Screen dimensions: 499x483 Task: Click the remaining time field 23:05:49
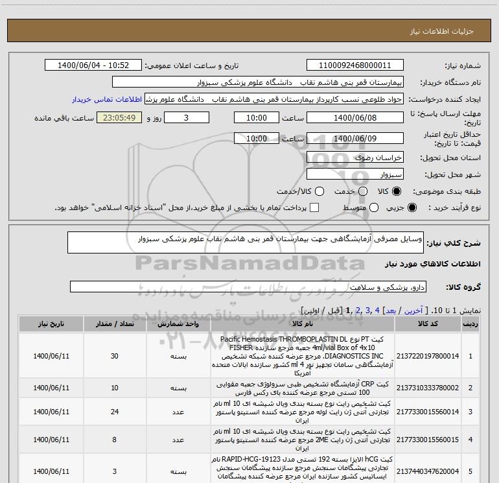point(119,117)
